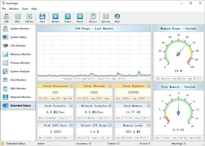This screenshot has height=146, width=205.
Task: Click the Total Processes panel icon
Action: [71, 86]
